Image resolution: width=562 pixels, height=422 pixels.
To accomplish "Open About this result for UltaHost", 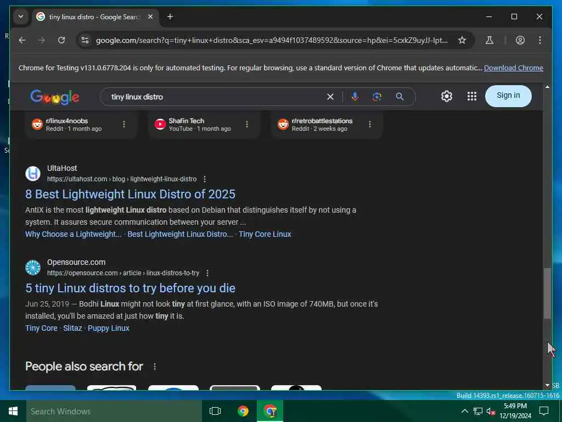I will click(x=205, y=179).
